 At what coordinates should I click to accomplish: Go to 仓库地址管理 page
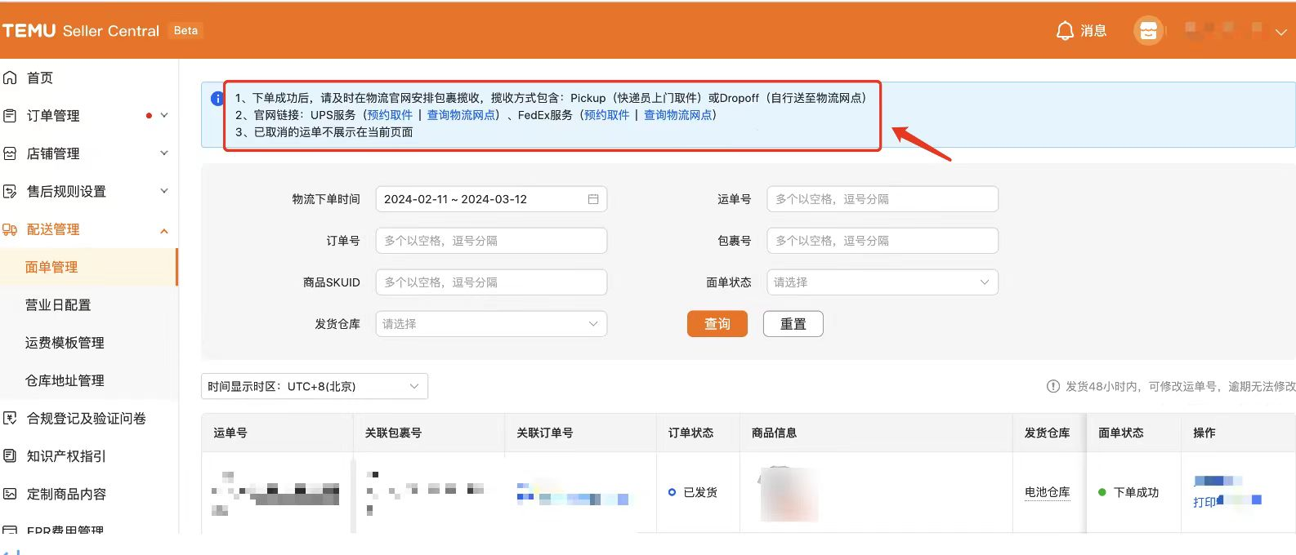(x=65, y=380)
